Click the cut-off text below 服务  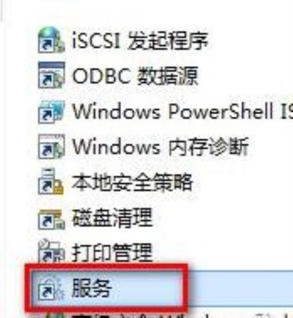(x=162, y=316)
